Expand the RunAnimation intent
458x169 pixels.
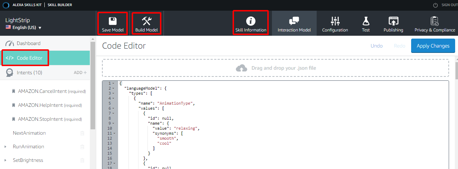click(5, 147)
